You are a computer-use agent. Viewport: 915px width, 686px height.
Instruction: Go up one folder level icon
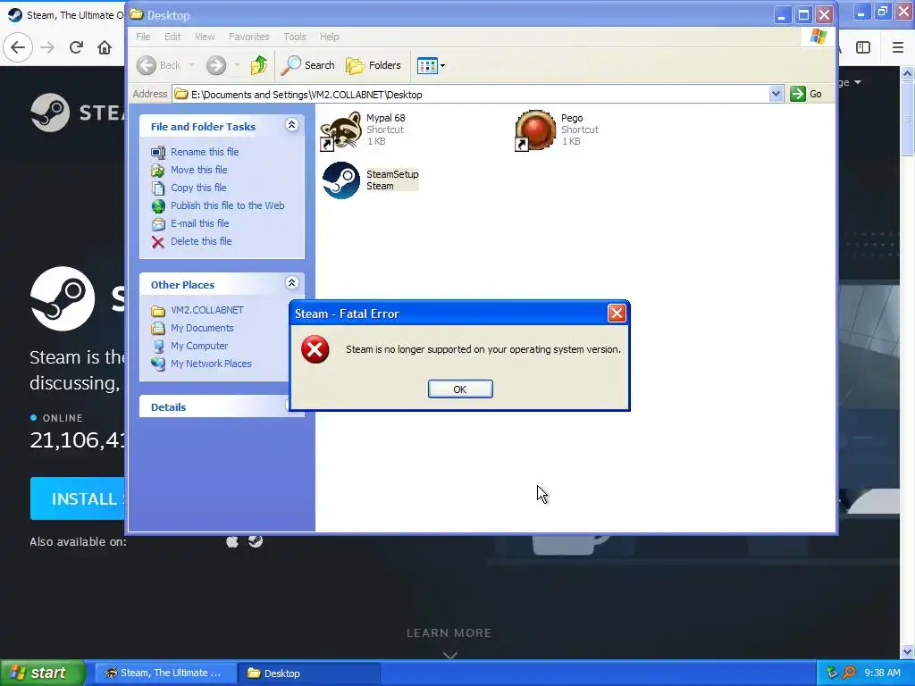coord(259,65)
